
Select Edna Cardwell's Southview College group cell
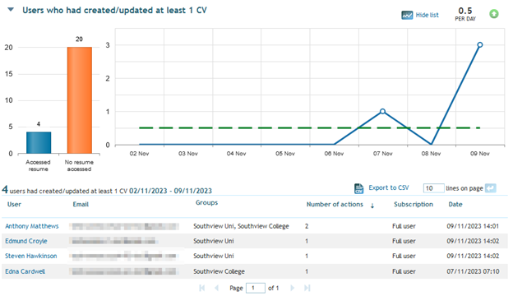pos(219,271)
